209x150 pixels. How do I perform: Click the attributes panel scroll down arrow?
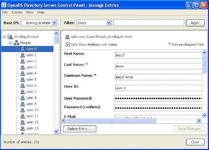pyautogui.click(x=204, y=115)
